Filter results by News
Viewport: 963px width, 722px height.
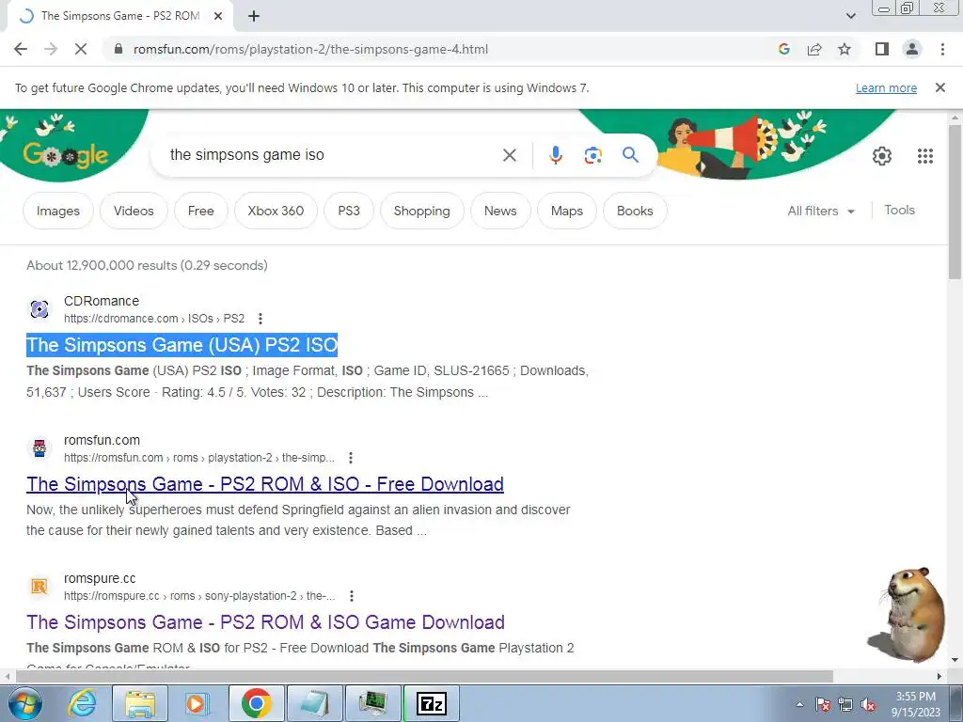pos(500,211)
